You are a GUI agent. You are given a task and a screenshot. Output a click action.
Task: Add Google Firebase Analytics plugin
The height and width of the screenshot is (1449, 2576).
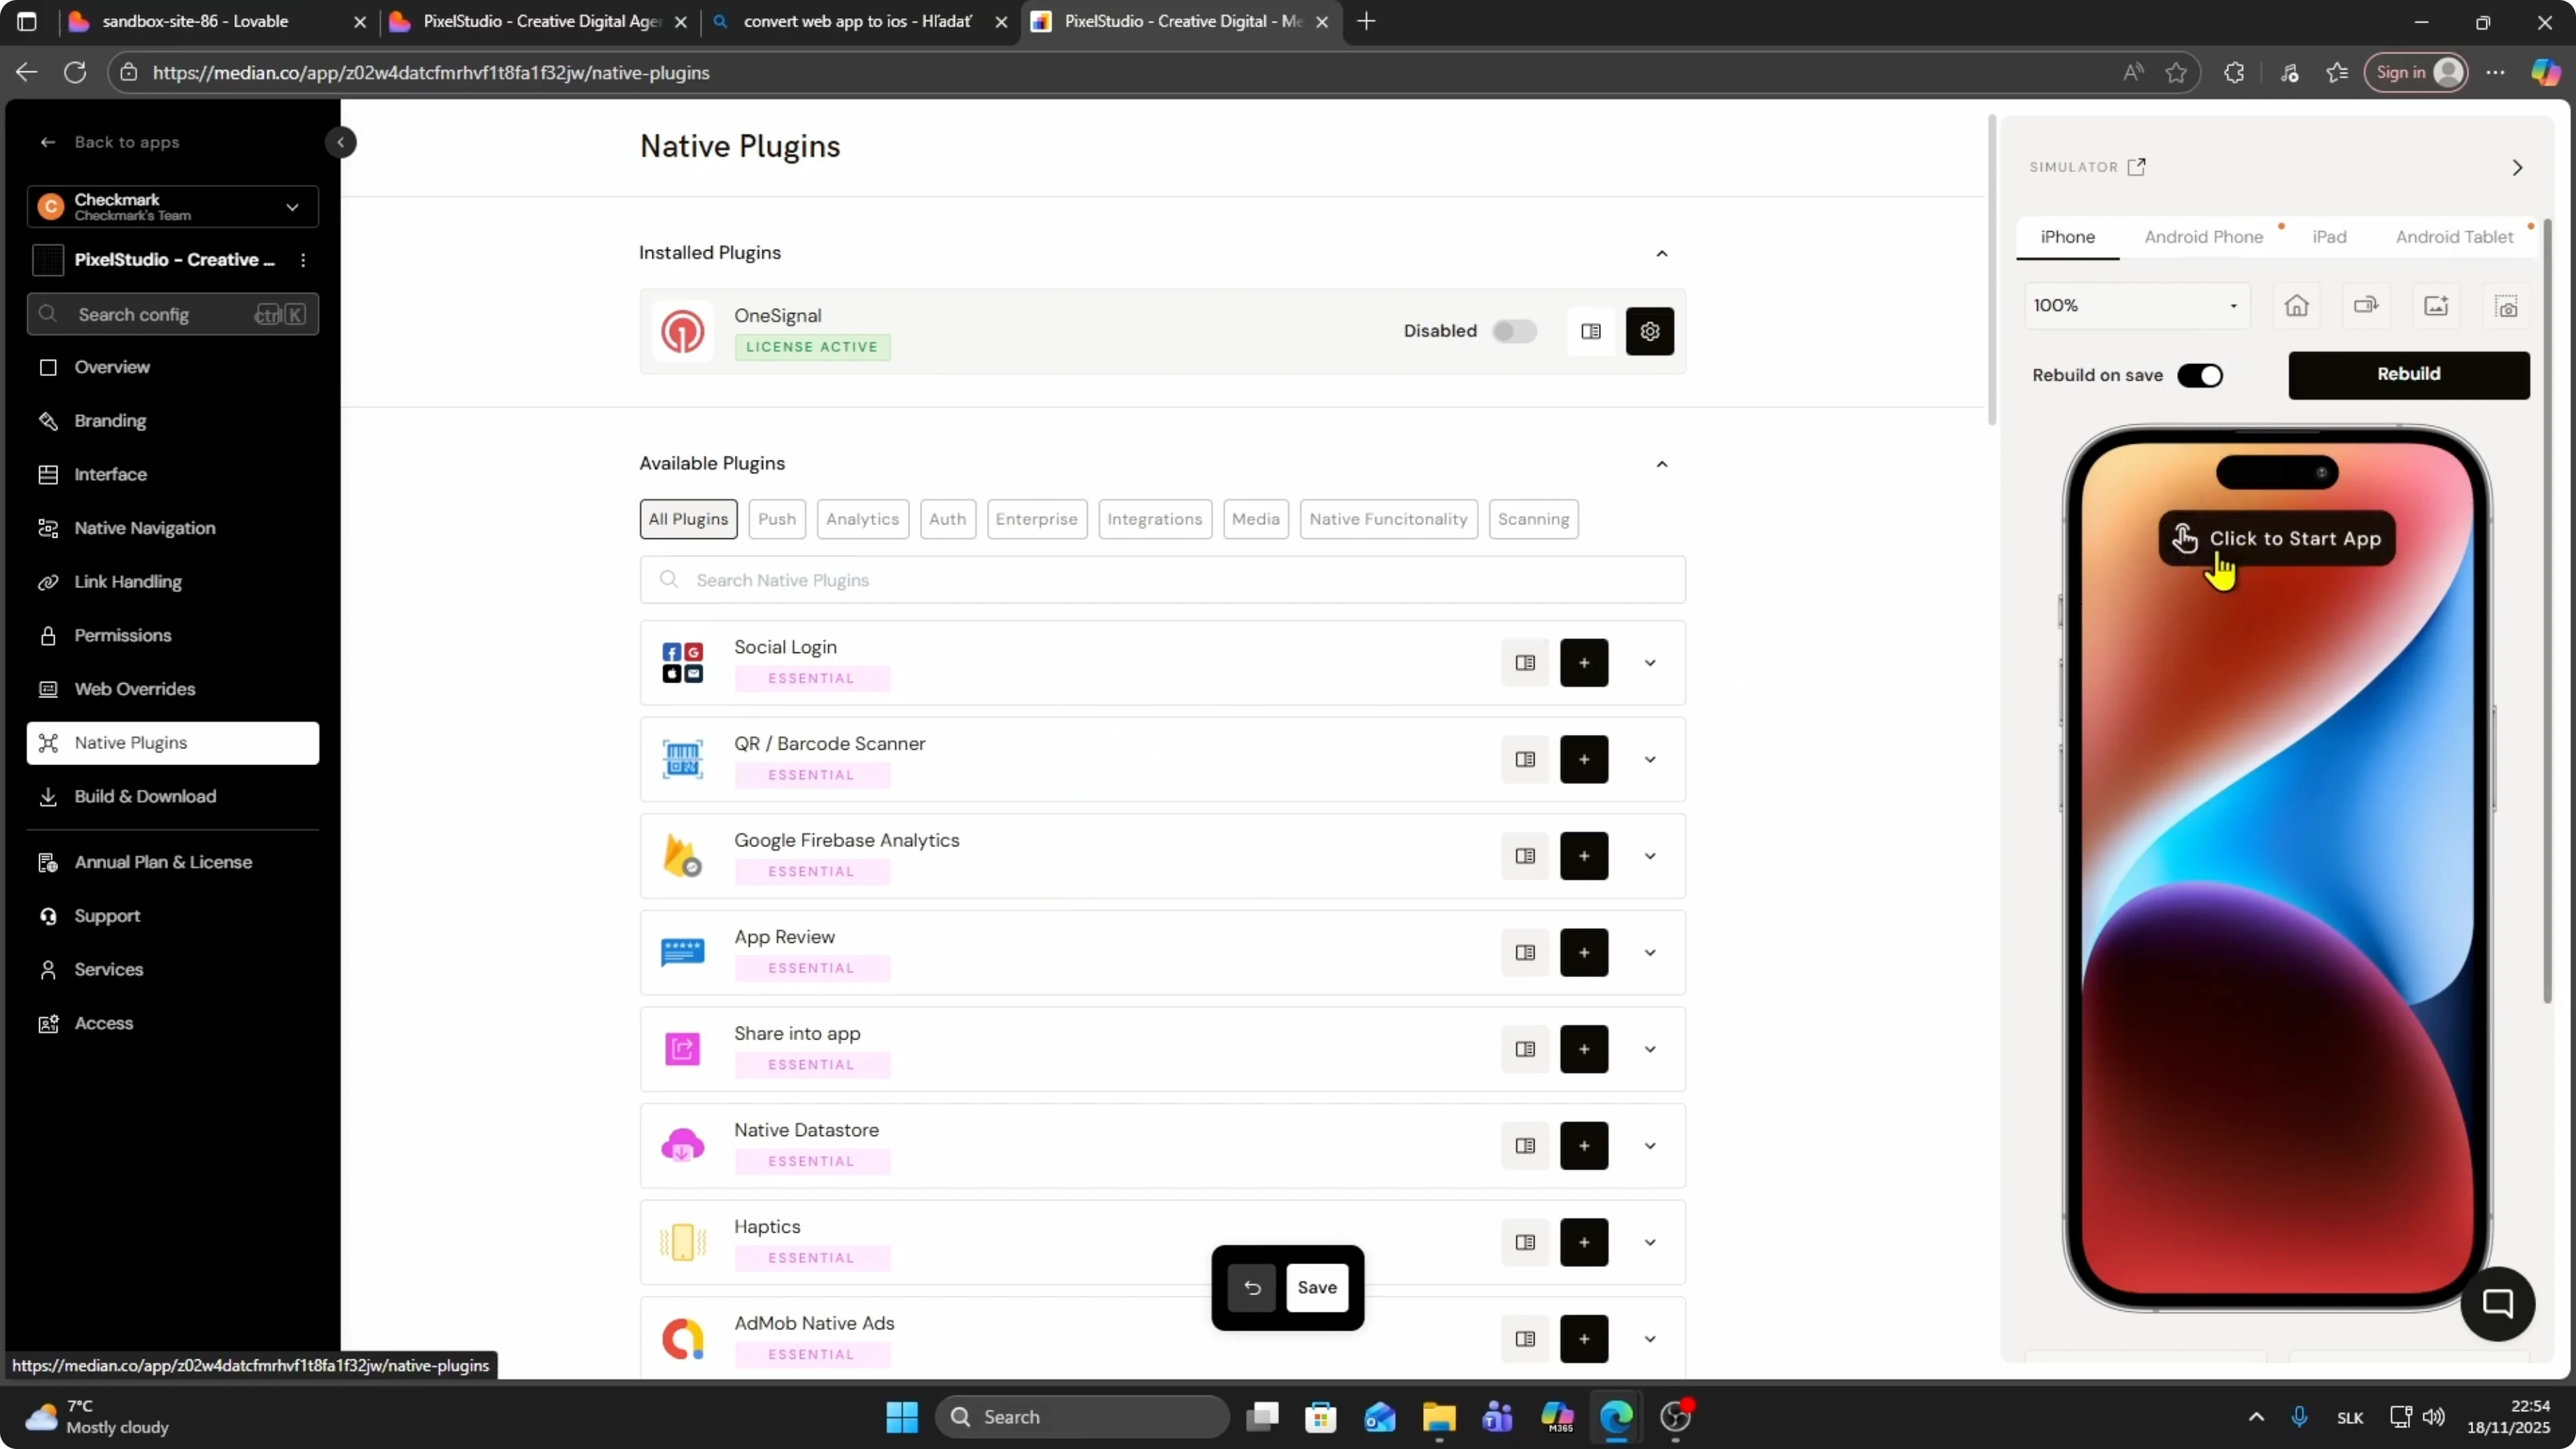pos(1584,856)
